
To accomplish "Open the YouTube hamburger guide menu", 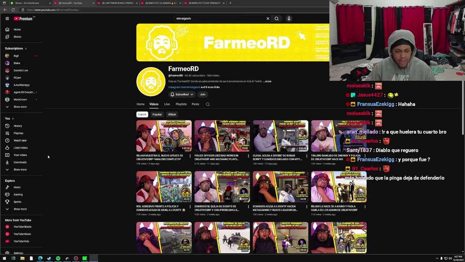I will pos(7,19).
